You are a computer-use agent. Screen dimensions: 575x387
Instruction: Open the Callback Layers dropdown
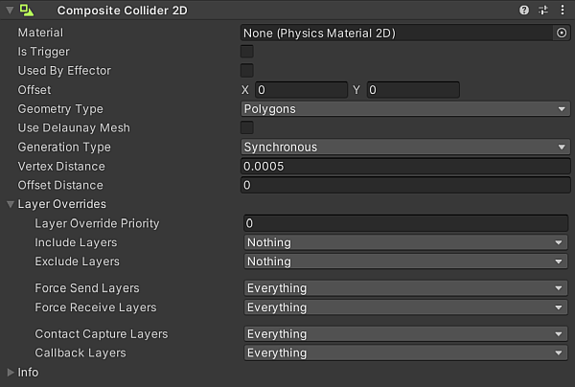pyautogui.click(x=406, y=353)
